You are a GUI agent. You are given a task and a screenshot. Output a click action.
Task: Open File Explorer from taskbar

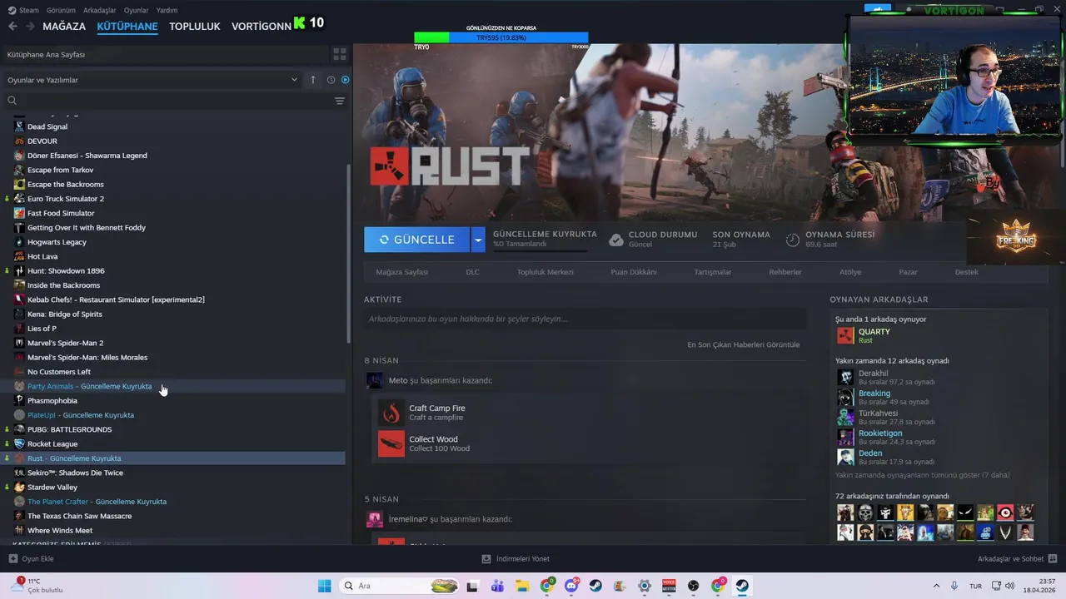tap(522, 586)
